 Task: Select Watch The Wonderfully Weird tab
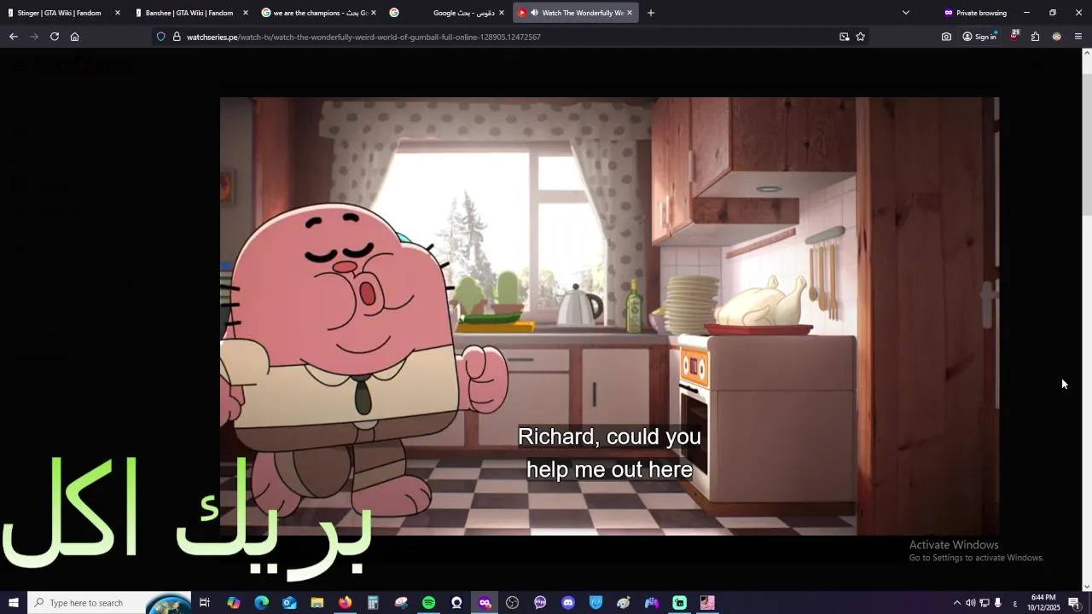pyautogui.click(x=576, y=13)
